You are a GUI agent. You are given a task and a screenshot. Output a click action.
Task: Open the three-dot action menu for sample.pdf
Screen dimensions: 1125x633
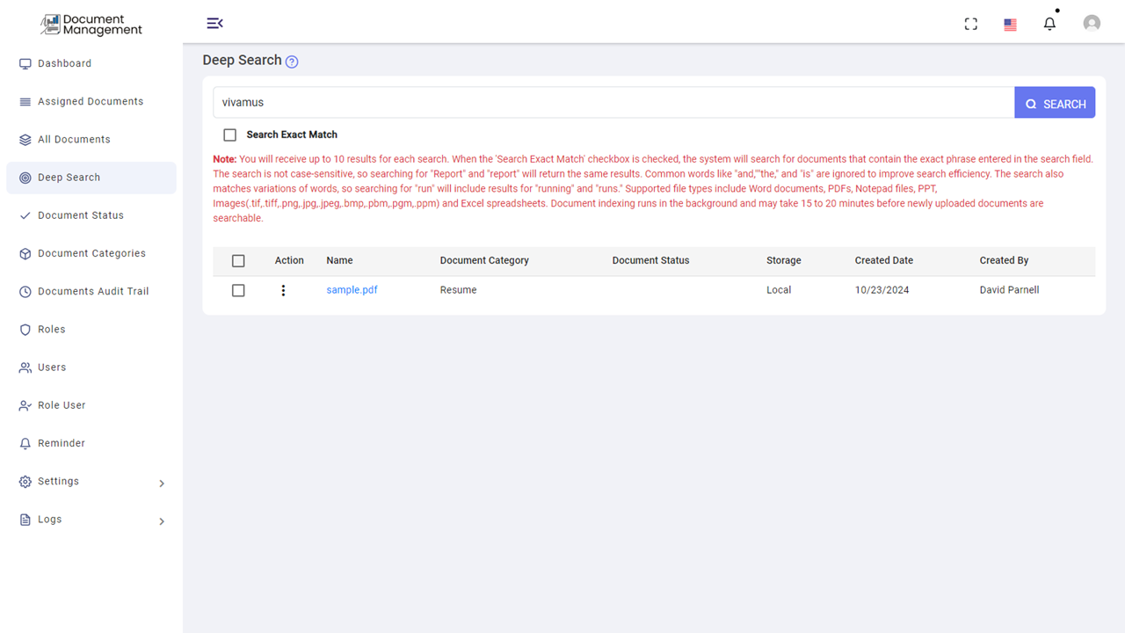(x=283, y=290)
